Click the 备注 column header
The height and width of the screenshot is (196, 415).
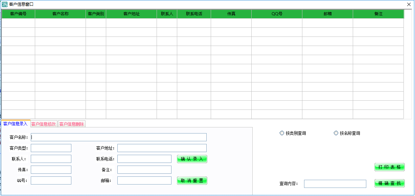tap(378, 14)
